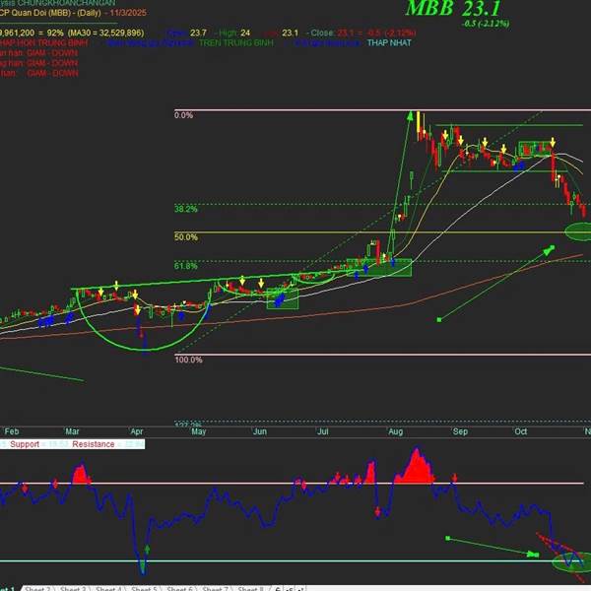Select the Sep date axis label

[460, 431]
